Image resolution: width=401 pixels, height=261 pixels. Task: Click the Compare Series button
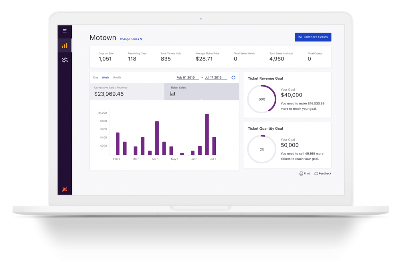pyautogui.click(x=313, y=37)
